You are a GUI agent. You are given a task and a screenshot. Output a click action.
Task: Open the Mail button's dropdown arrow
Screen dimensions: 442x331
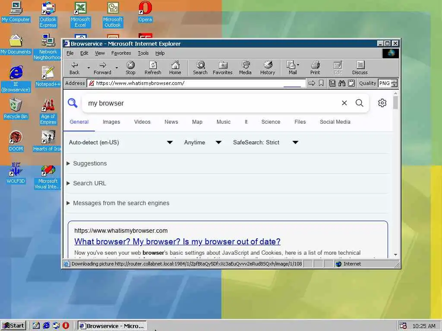(x=298, y=65)
